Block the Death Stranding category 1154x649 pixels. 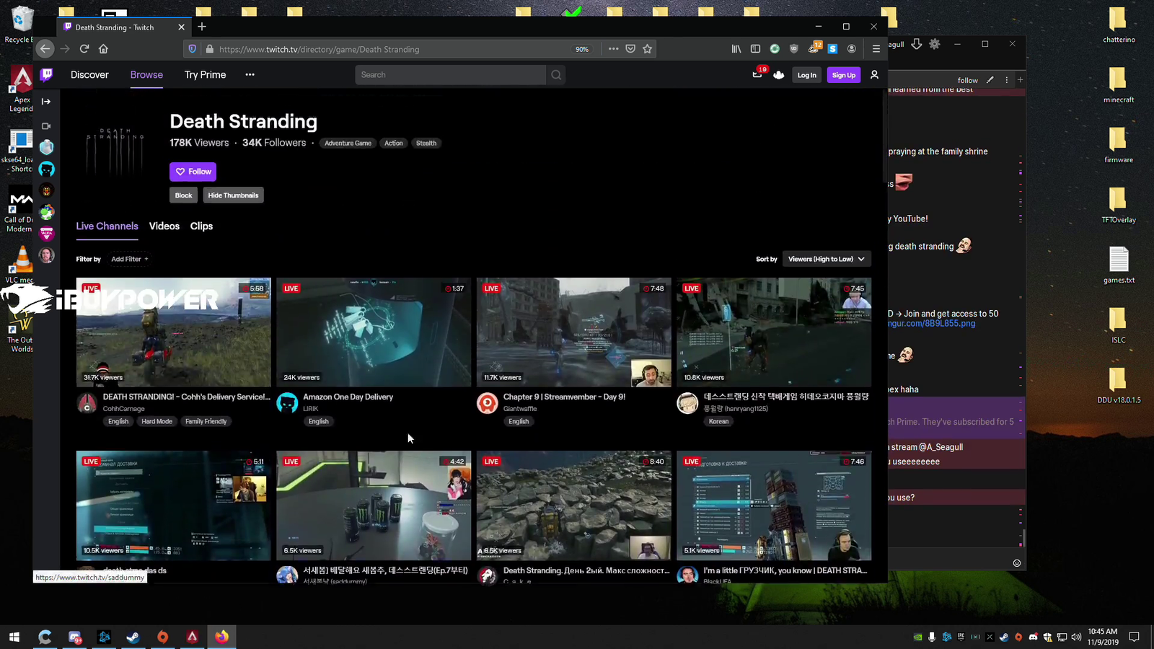click(x=184, y=195)
